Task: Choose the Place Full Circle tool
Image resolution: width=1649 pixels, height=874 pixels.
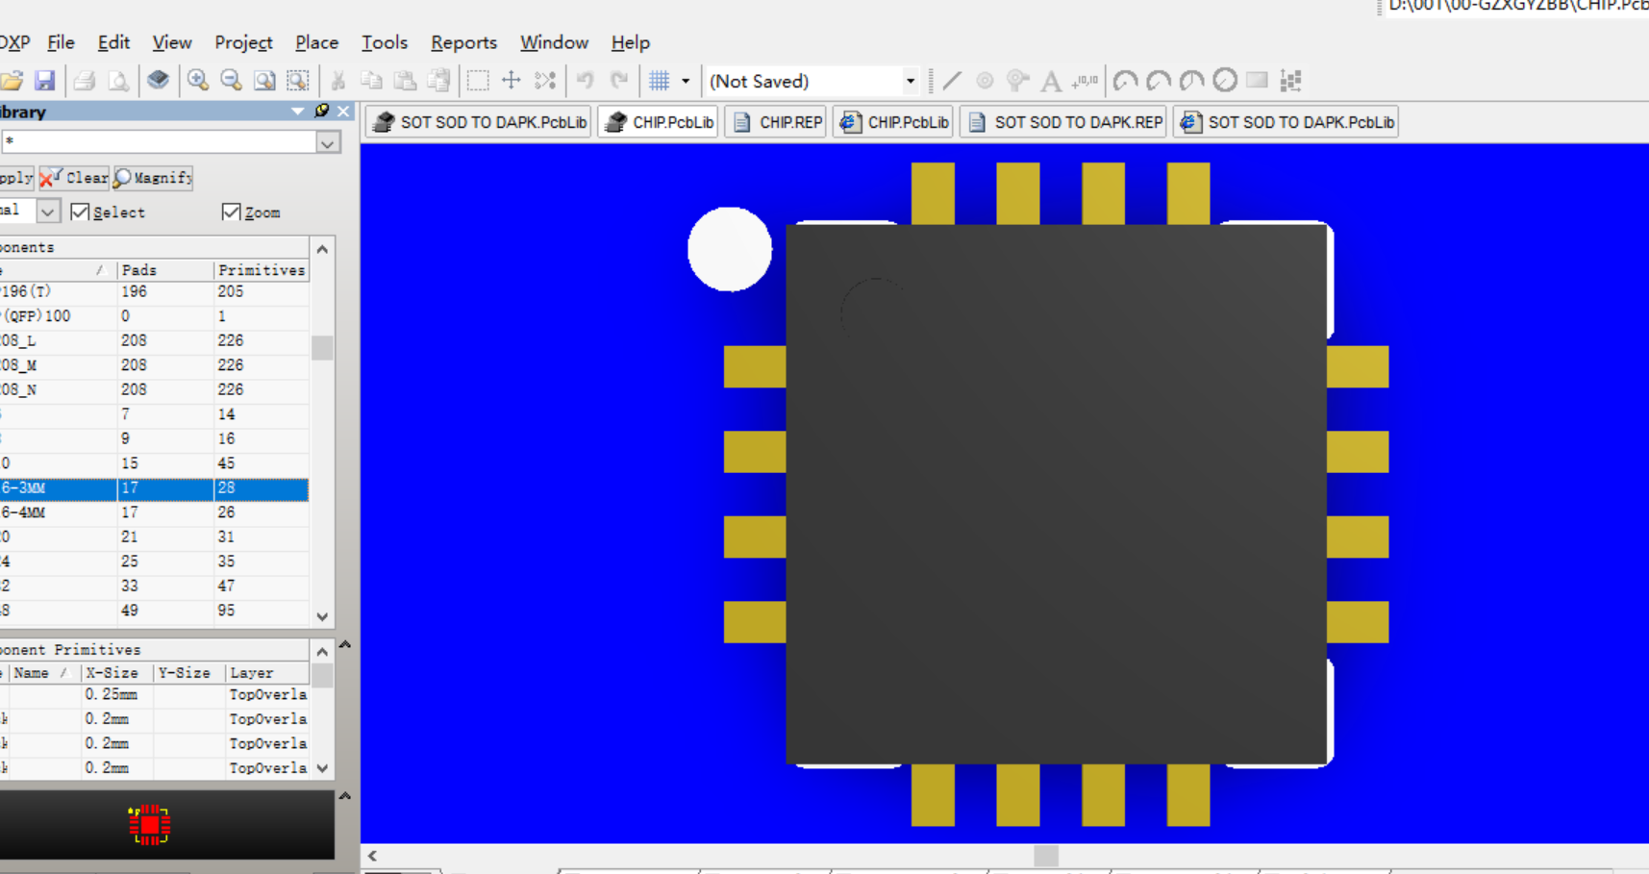Action: [x=1224, y=81]
